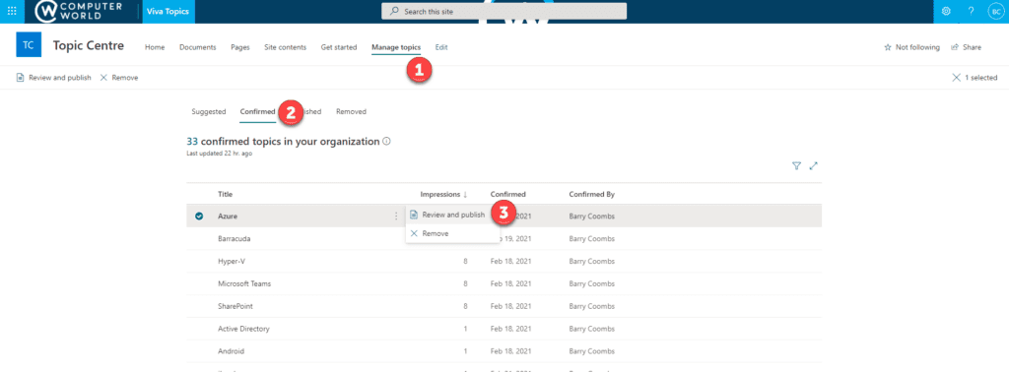The image size is (1009, 372).
Task: Click the filter funnel icon
Action: pos(796,165)
